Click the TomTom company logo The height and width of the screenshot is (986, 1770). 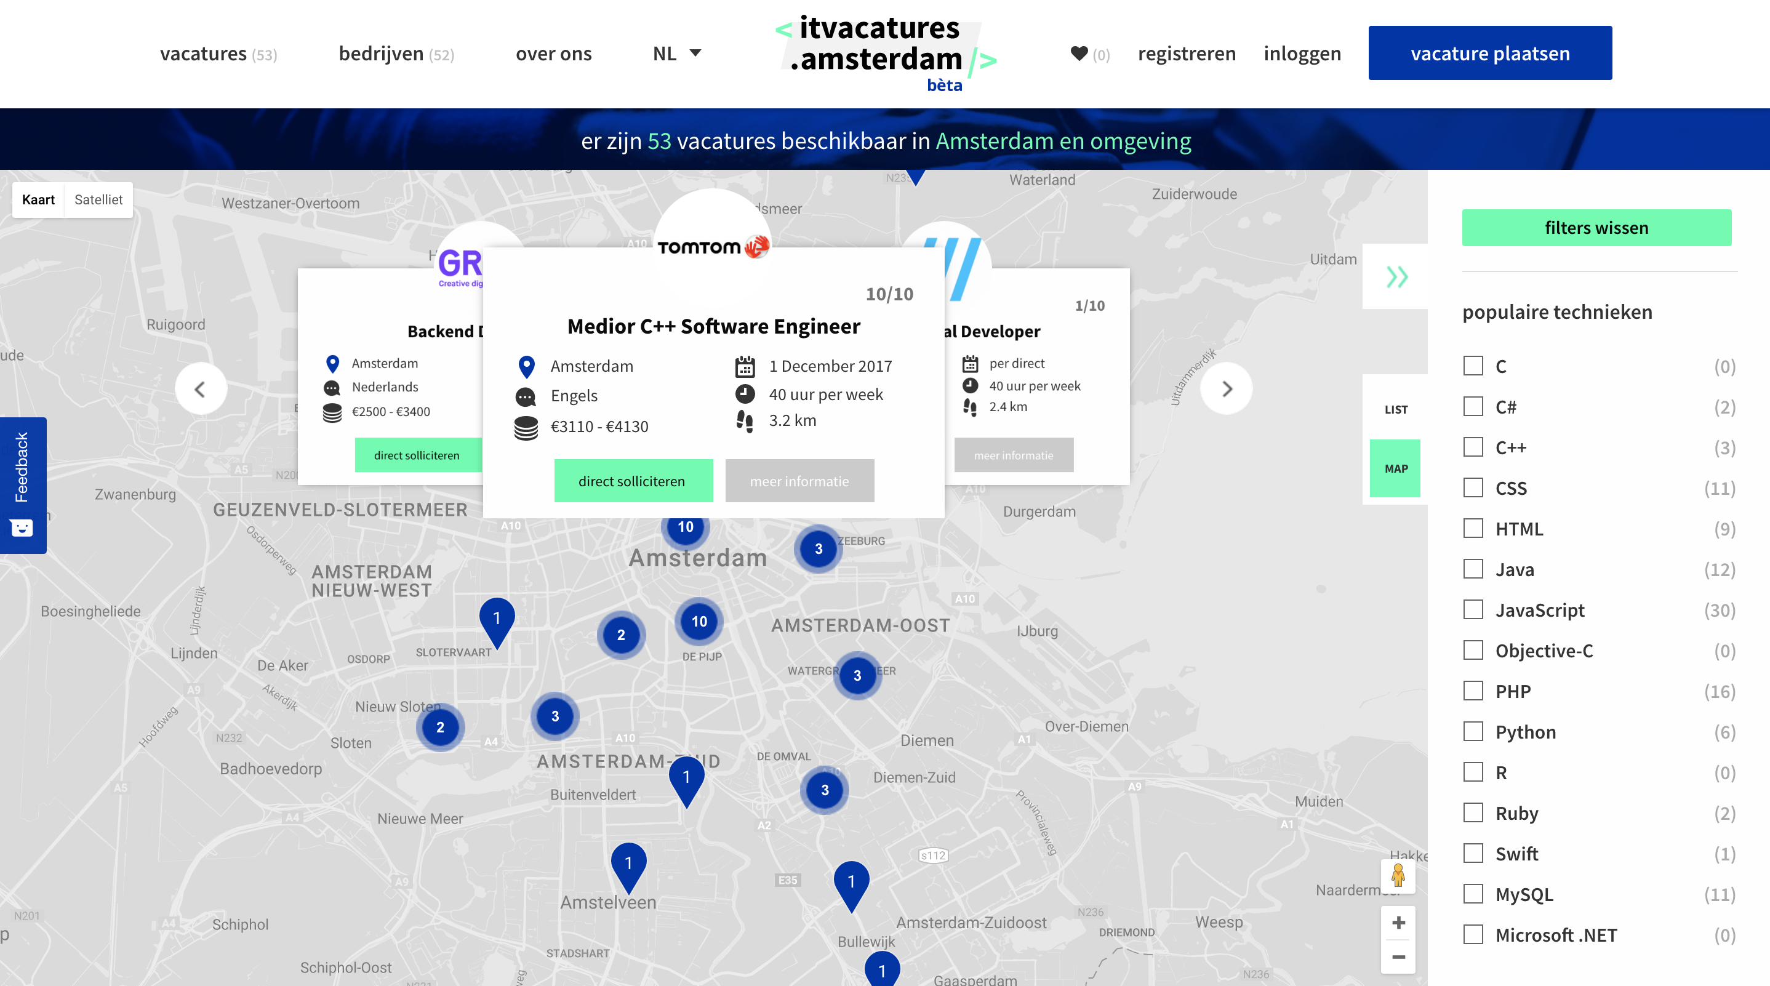(713, 246)
